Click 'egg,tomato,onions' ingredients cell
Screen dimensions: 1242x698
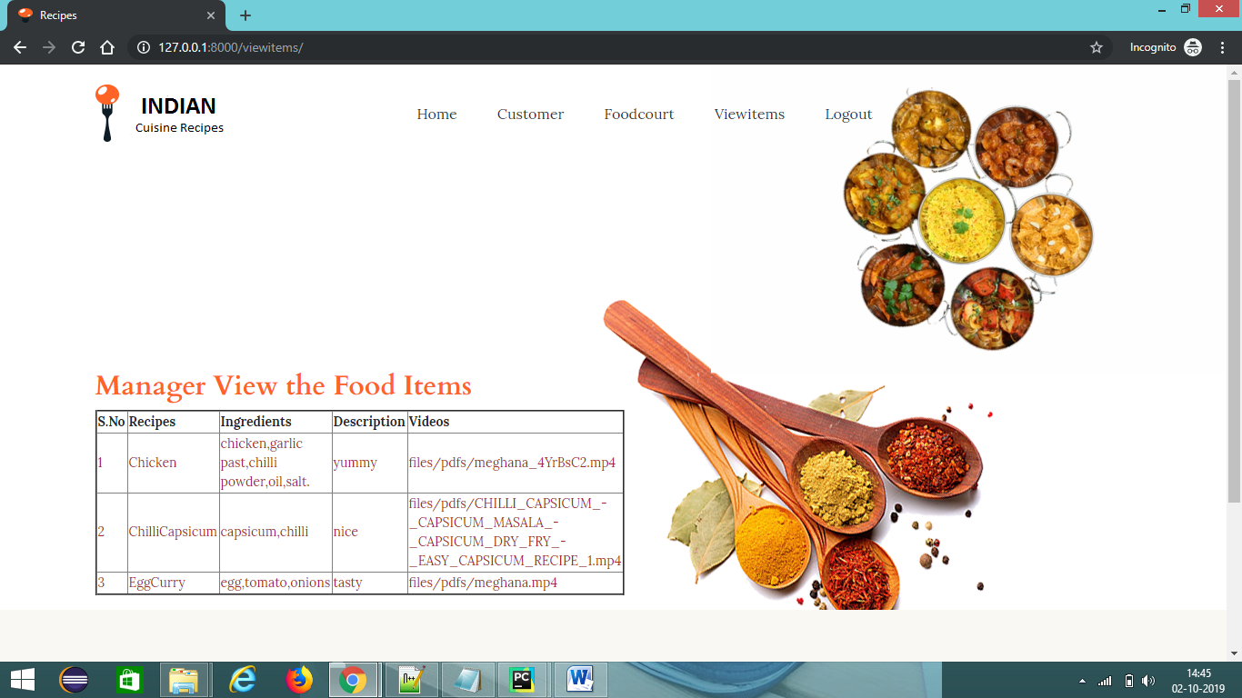point(275,583)
